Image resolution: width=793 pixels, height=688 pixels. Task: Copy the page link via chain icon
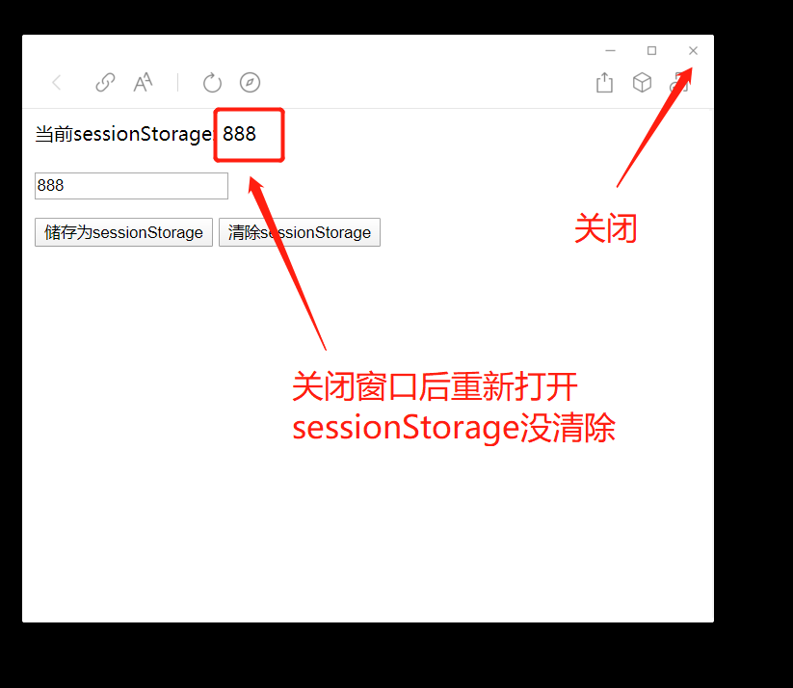click(x=105, y=83)
